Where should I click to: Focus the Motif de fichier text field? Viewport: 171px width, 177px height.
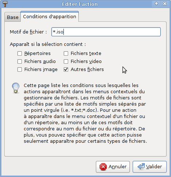click(x=106, y=32)
